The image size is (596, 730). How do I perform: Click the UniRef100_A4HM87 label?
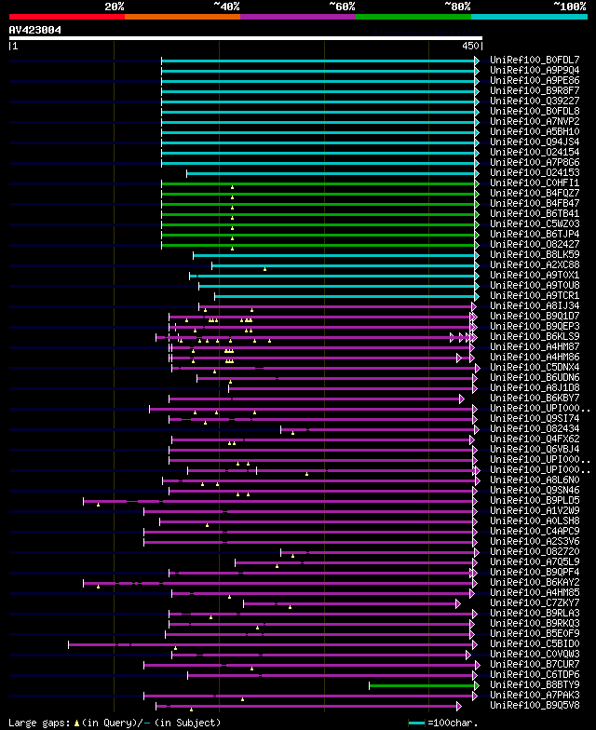click(x=535, y=346)
